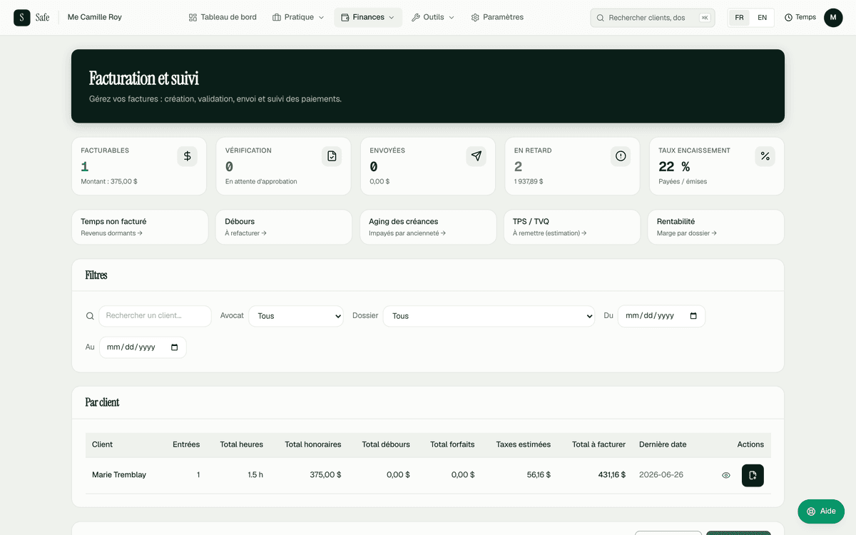
Task: Open Paramètres
Action: (497, 17)
